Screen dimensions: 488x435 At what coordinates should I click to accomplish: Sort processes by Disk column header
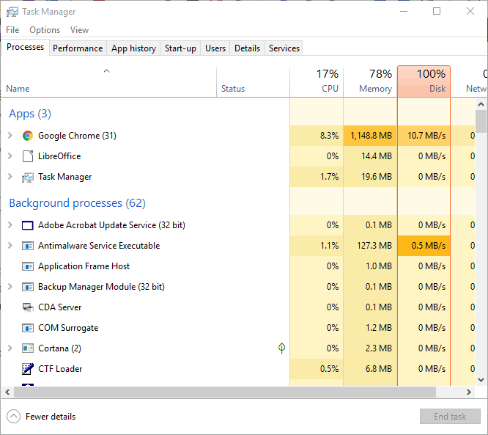click(424, 81)
